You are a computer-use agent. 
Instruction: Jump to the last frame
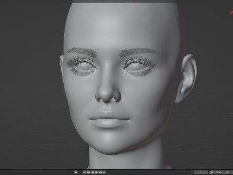point(104,172)
